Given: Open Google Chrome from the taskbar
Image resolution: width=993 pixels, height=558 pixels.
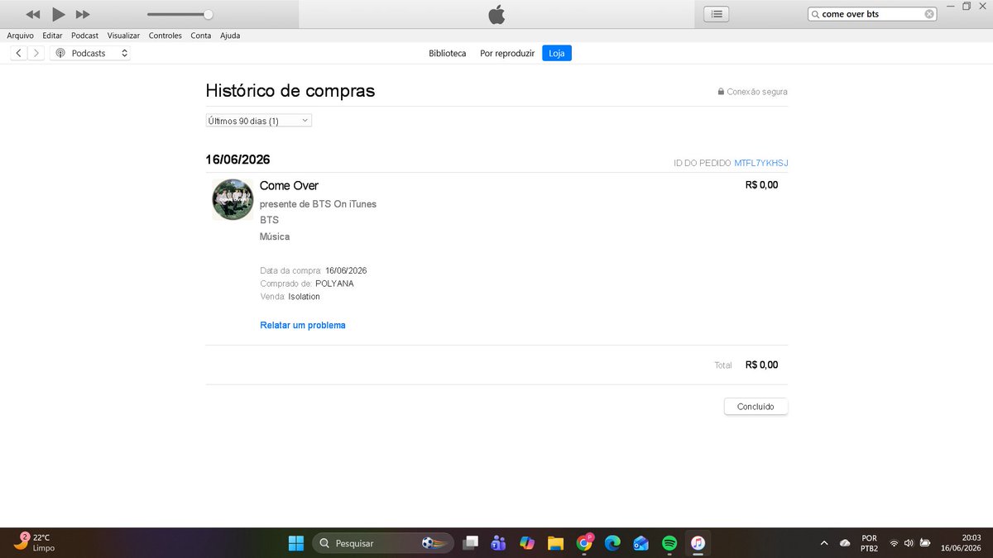Looking at the screenshot, I should (x=584, y=543).
